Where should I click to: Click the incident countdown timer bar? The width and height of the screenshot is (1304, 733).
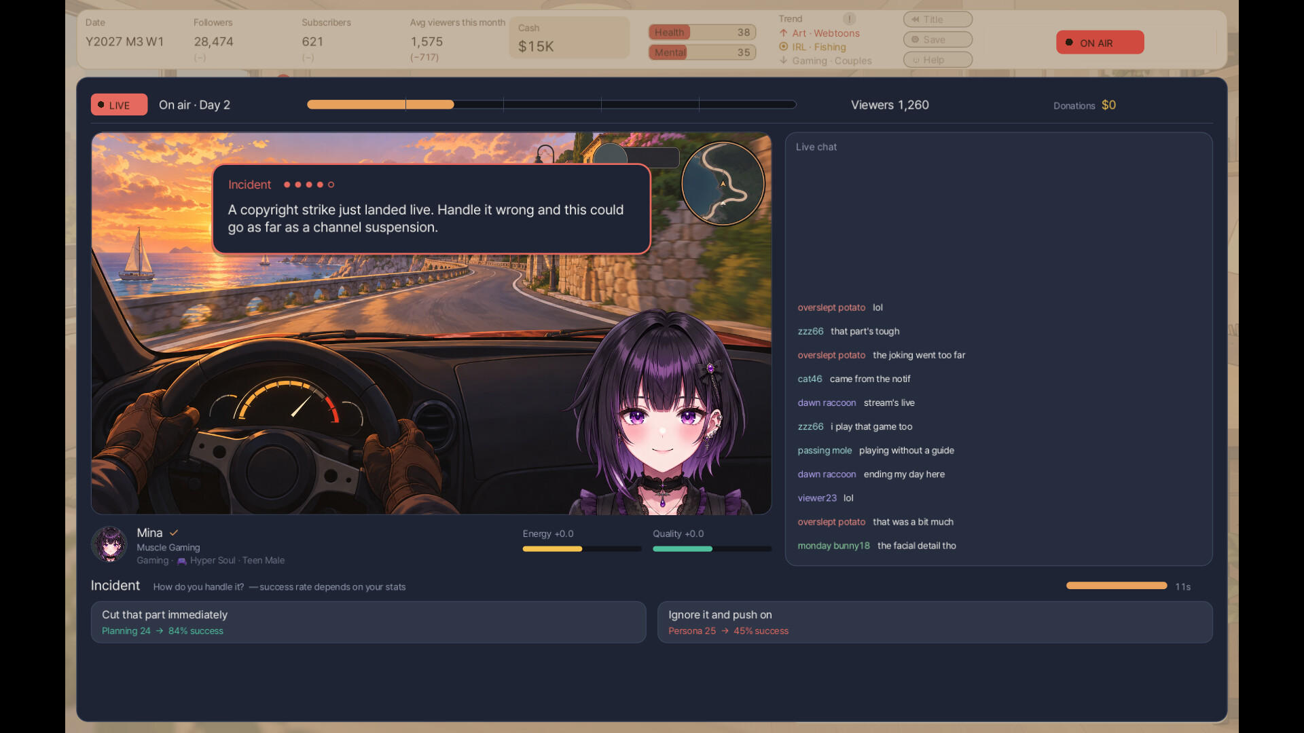coord(1117,586)
